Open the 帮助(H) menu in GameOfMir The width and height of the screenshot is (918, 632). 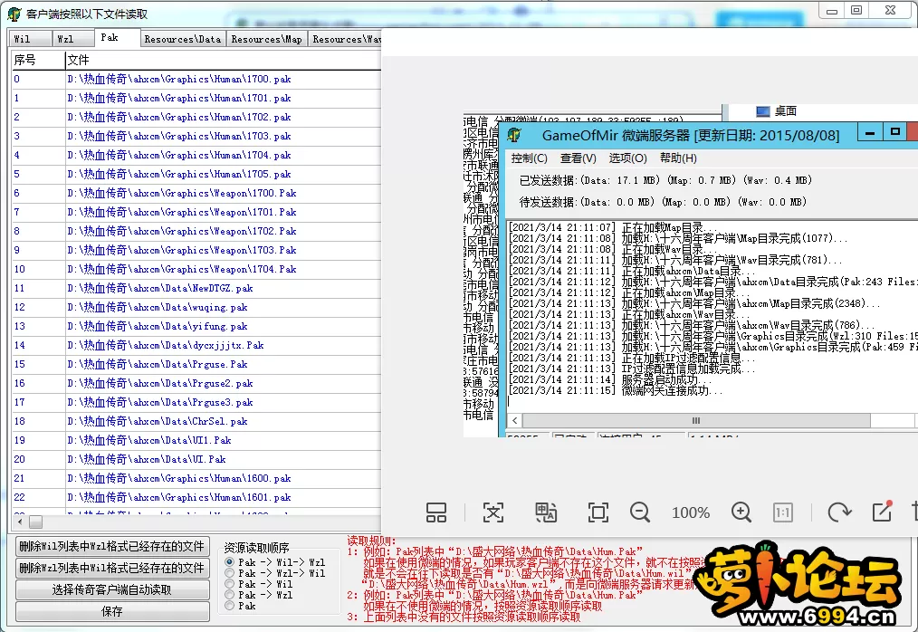pos(678,158)
